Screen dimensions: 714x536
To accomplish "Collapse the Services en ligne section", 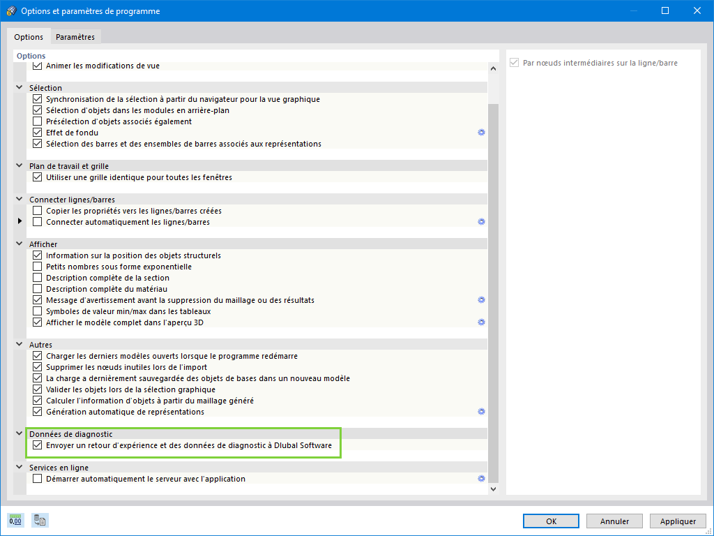I will click(19, 467).
